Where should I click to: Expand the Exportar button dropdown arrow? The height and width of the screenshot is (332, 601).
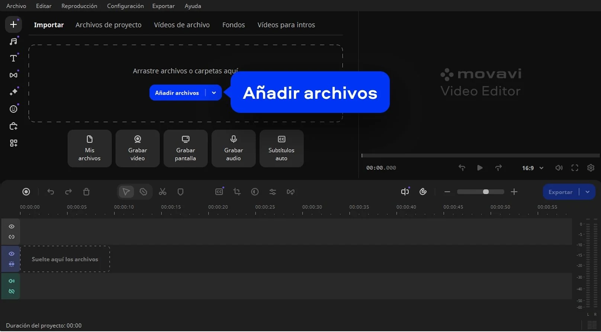pyautogui.click(x=588, y=192)
